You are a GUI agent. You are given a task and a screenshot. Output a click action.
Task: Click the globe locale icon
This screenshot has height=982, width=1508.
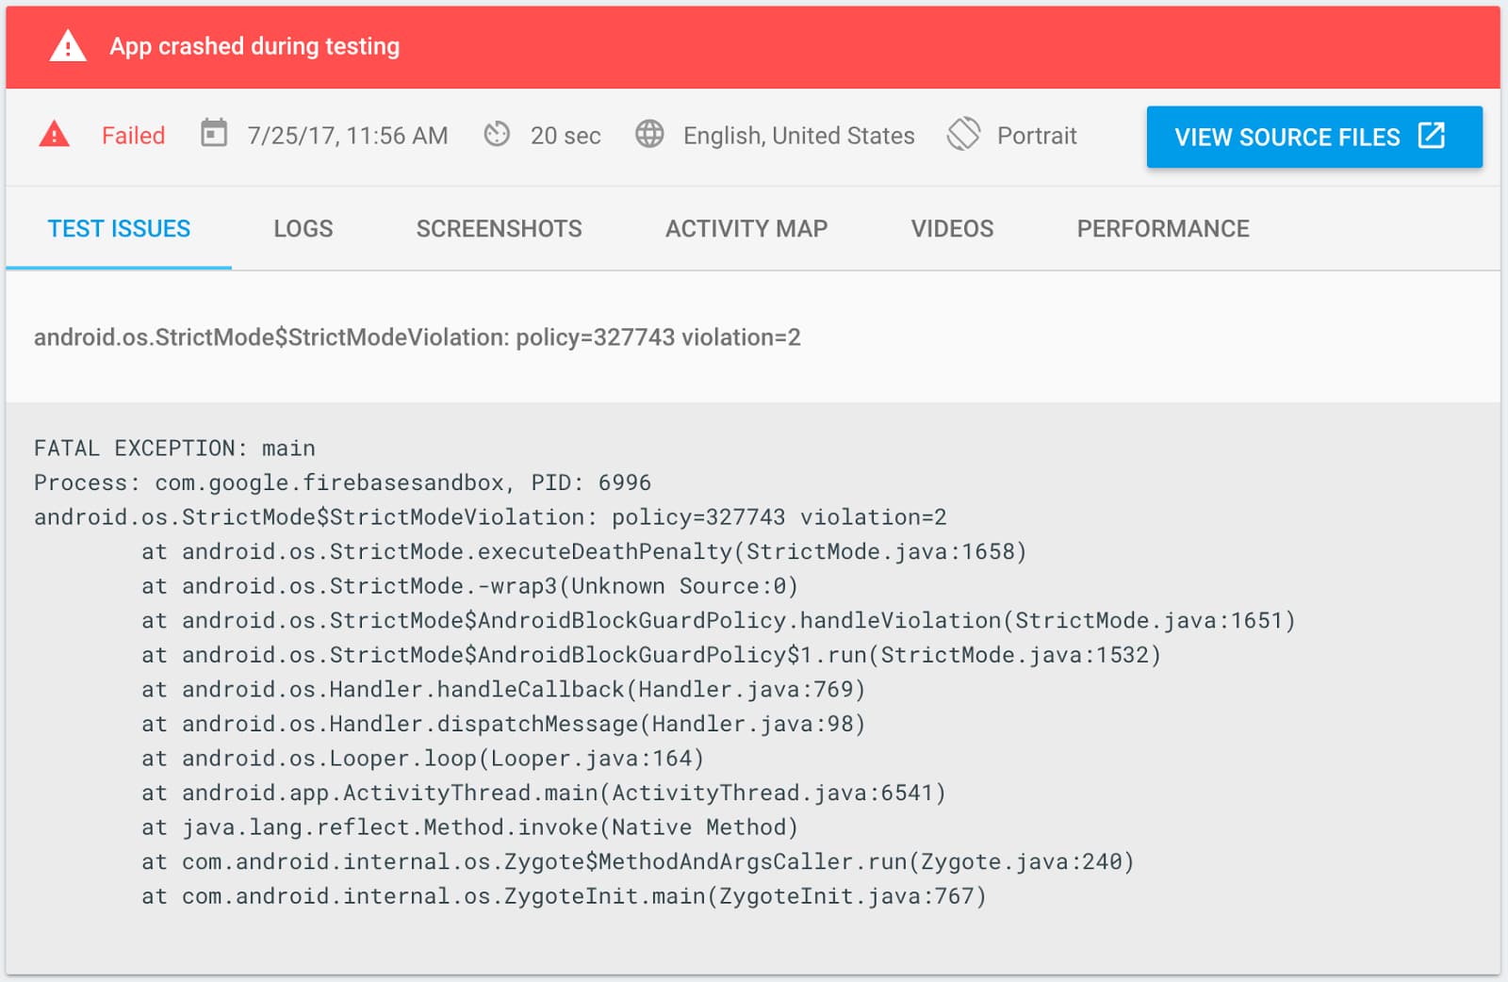(649, 134)
